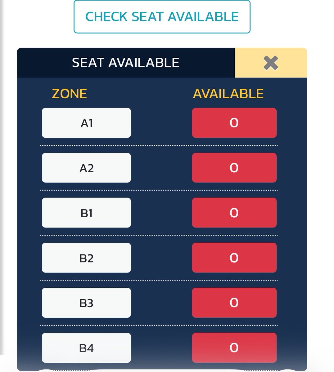Select zone A2
Image resolution: width=334 pixels, height=372 pixels.
point(86,168)
